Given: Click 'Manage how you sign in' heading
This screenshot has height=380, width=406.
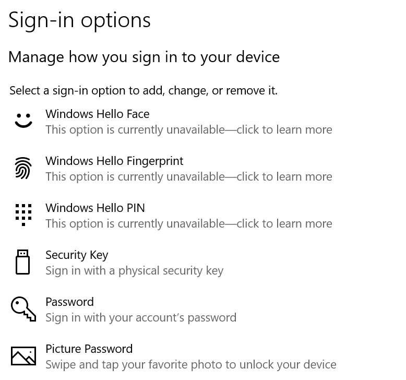Looking at the screenshot, I should point(144,57).
